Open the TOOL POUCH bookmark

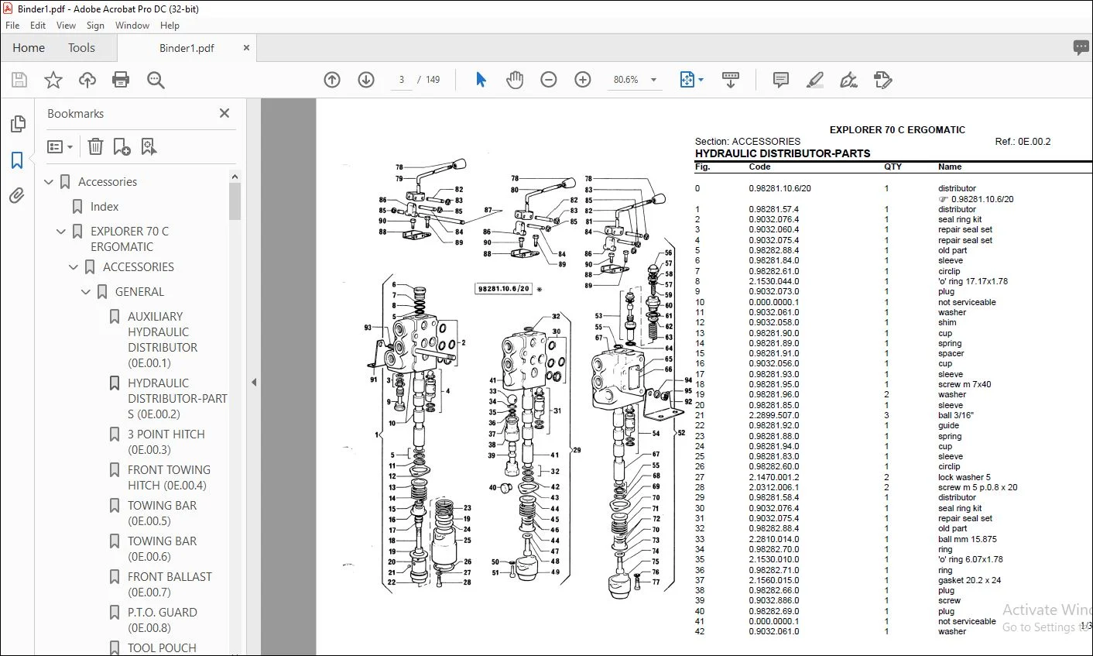162,647
